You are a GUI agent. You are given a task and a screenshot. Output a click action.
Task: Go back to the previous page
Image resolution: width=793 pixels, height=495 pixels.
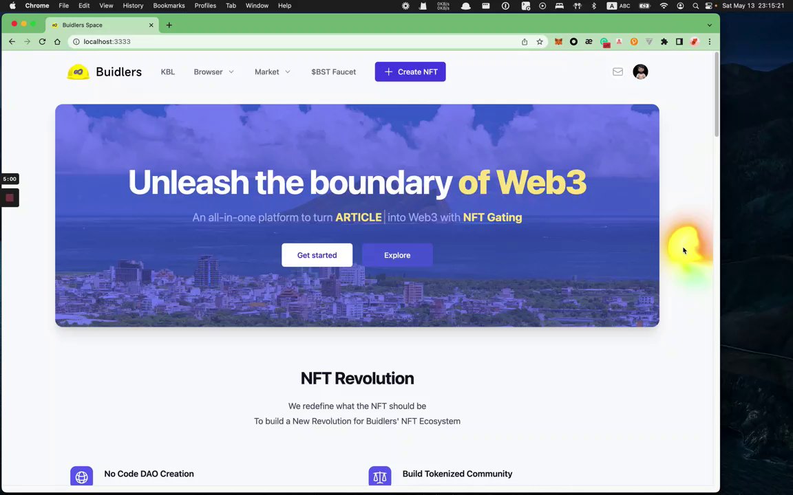(x=12, y=42)
